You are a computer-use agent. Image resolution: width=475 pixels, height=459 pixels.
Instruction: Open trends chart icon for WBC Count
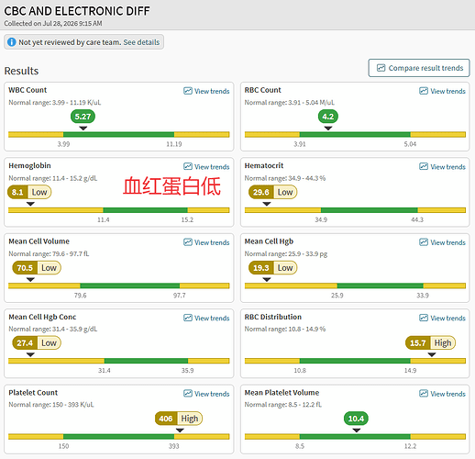pos(188,91)
